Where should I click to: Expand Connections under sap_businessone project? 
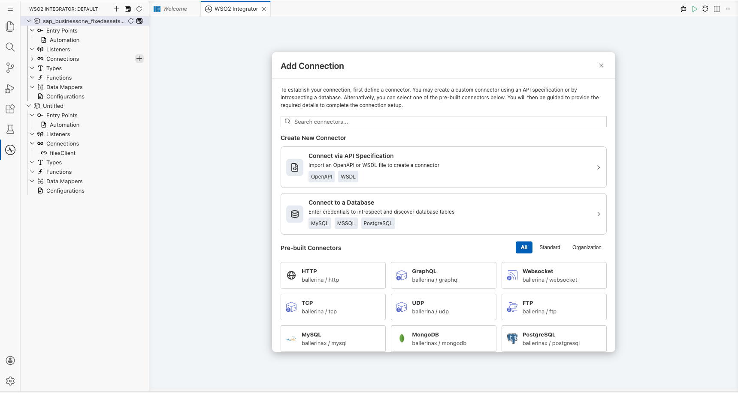coord(32,59)
